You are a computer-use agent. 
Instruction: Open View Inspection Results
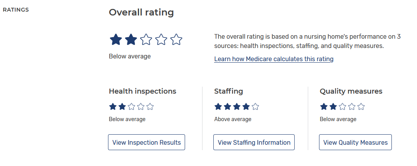146,142
